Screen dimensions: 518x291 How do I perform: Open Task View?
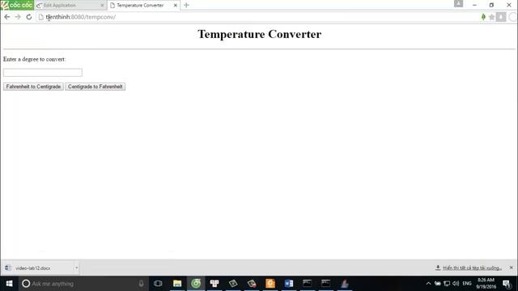[158, 284]
